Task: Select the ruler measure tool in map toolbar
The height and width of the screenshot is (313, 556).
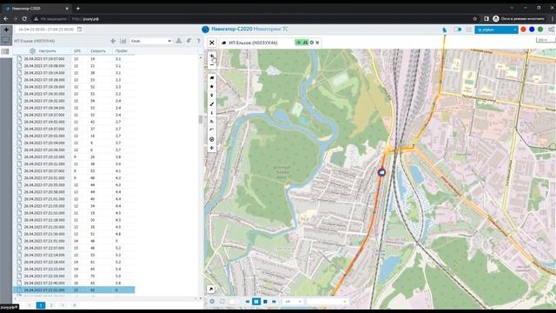Action: click(212, 104)
